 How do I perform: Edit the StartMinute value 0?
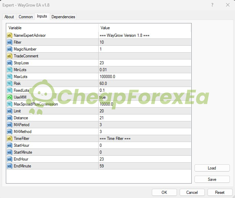145,152
